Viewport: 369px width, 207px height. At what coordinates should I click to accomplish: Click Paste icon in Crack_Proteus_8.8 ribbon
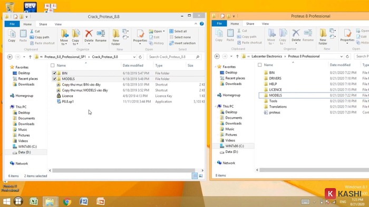click(23, 36)
